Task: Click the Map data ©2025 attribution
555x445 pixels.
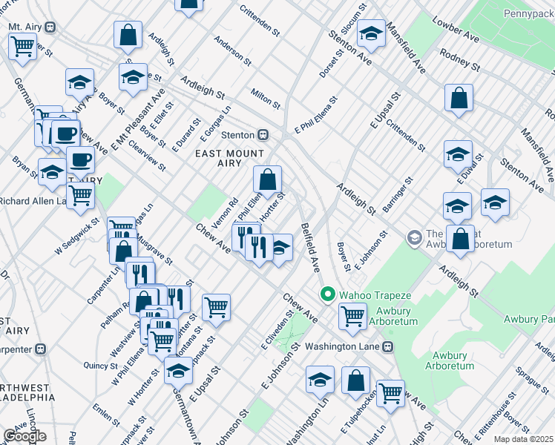Action: coord(524,439)
